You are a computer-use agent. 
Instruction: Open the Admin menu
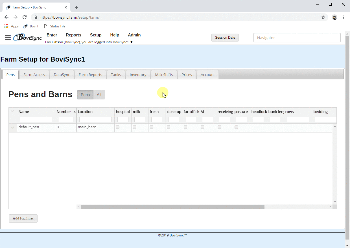[x=134, y=35]
